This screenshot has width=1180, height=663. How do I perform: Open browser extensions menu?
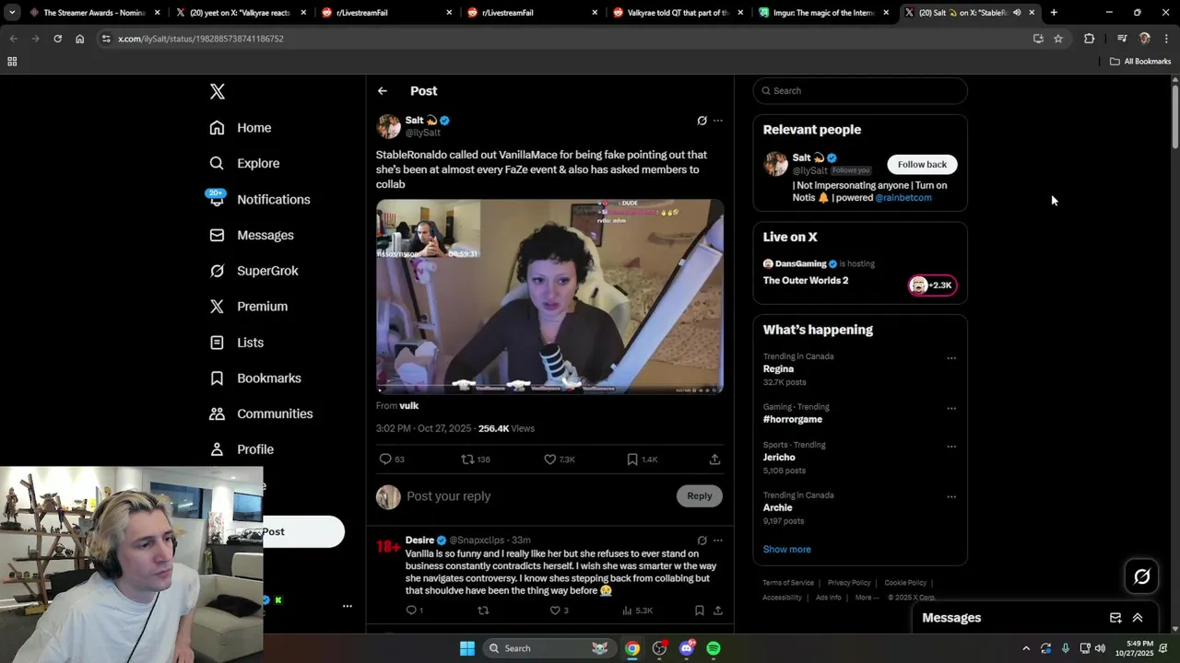click(x=1089, y=39)
